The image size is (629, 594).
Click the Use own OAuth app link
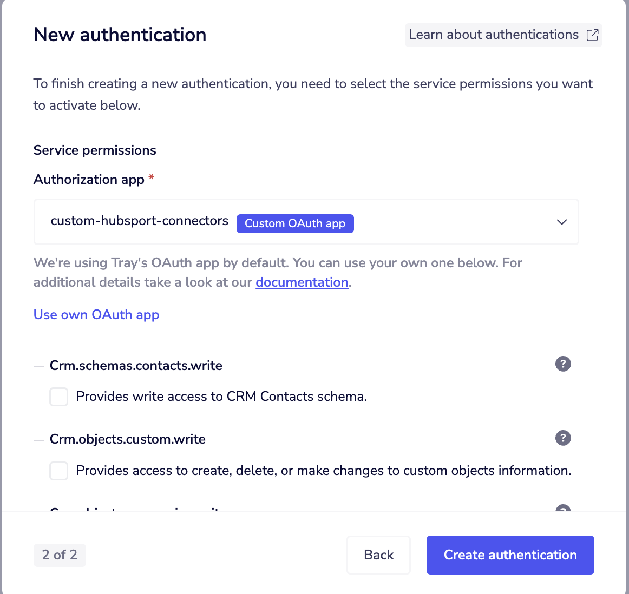tap(96, 314)
